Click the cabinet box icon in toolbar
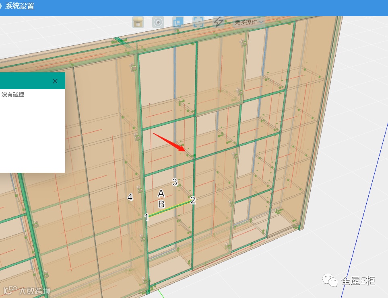388x298 pixels. (x=138, y=22)
